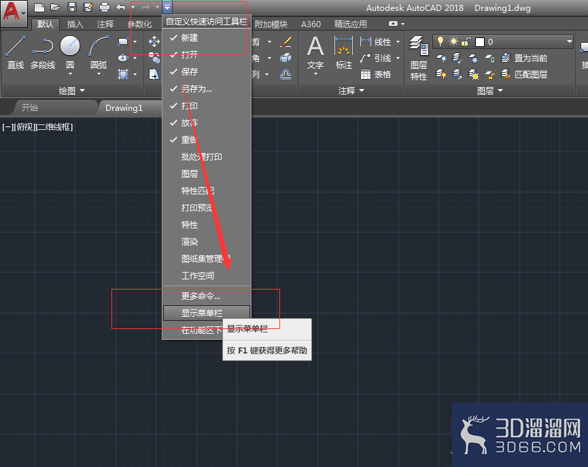The width and height of the screenshot is (588, 467).
Task: Select the ellipse drawing tool icon
Action: coord(123,58)
